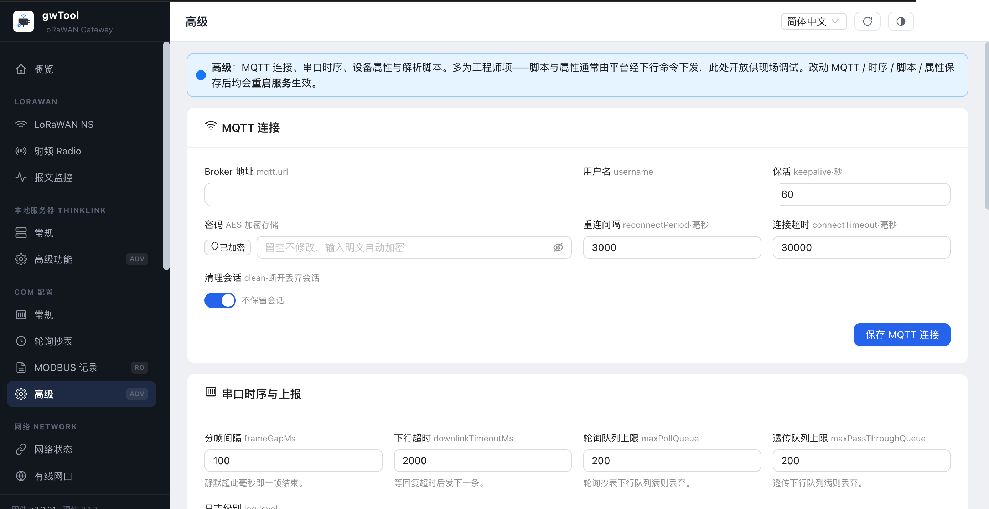989x509 pixels.
Task: Click the 网络 NETWORK section header
Action: coord(46,426)
